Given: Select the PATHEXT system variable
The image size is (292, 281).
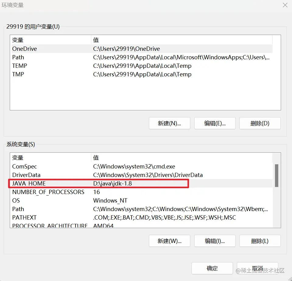Looking at the screenshot, I should coord(142,217).
